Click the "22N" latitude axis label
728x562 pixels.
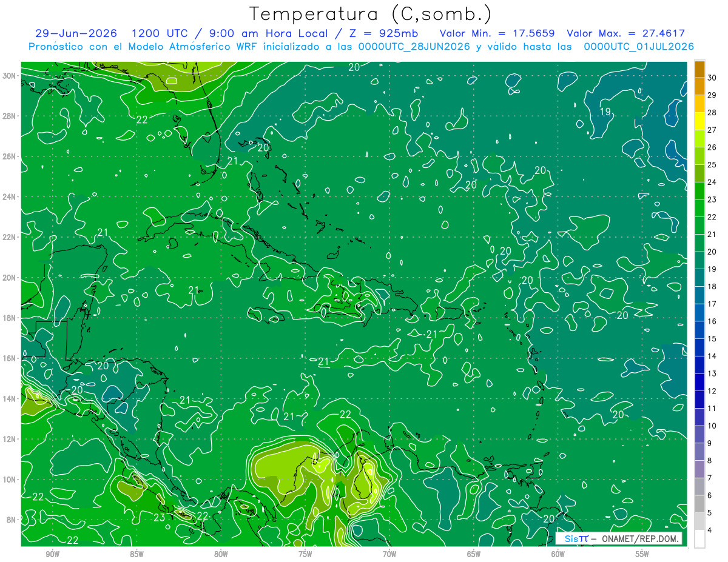(x=10, y=237)
